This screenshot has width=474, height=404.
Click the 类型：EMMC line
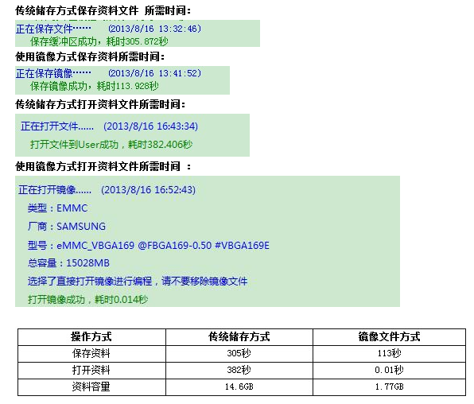pyautogui.click(x=57, y=208)
